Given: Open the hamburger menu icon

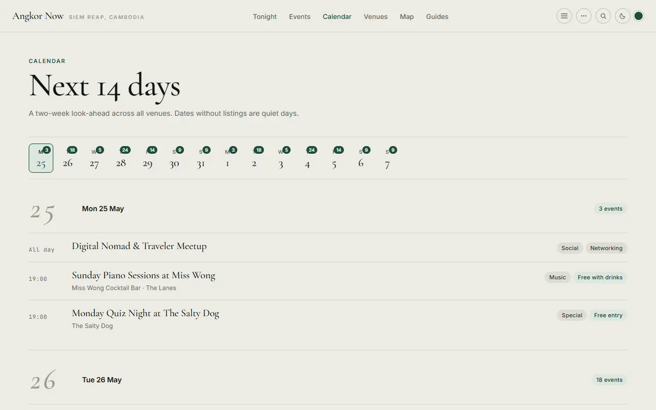Looking at the screenshot, I should point(564,16).
